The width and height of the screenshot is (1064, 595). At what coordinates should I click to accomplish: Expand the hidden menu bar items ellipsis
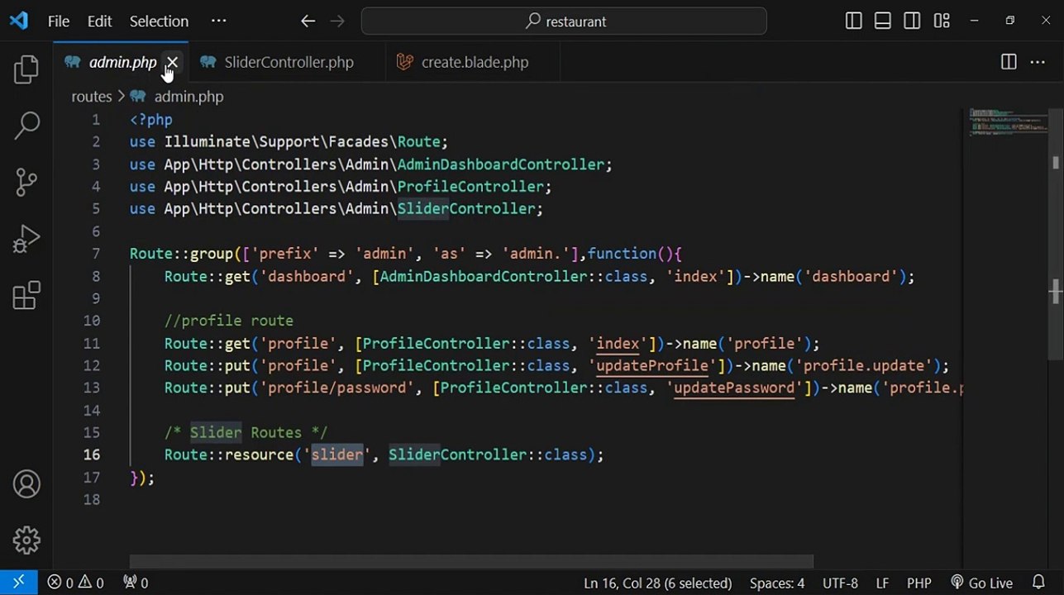coord(218,21)
